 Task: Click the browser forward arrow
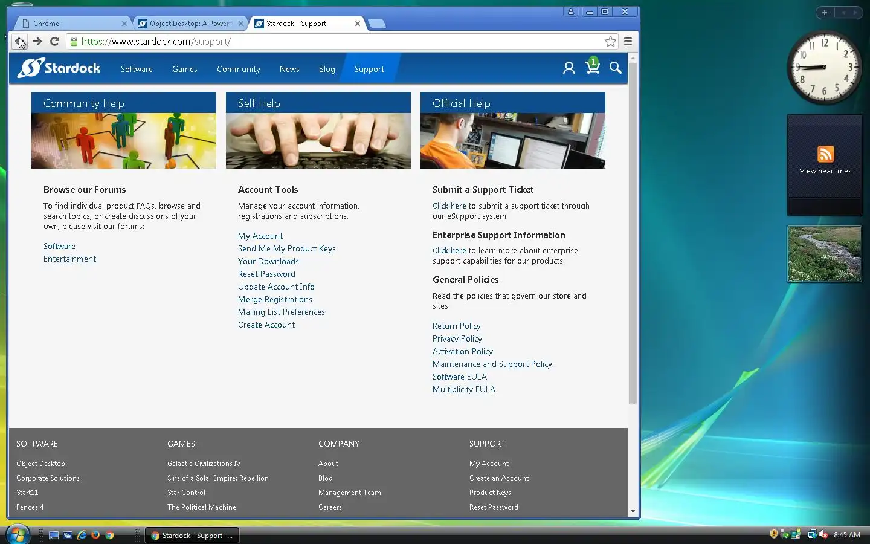click(37, 41)
